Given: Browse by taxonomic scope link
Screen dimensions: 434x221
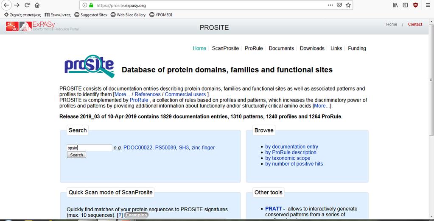Looking at the screenshot, I should (x=288, y=158).
